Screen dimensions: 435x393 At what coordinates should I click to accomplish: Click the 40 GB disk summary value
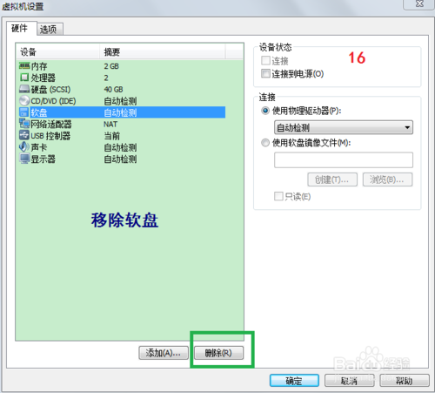[113, 90]
